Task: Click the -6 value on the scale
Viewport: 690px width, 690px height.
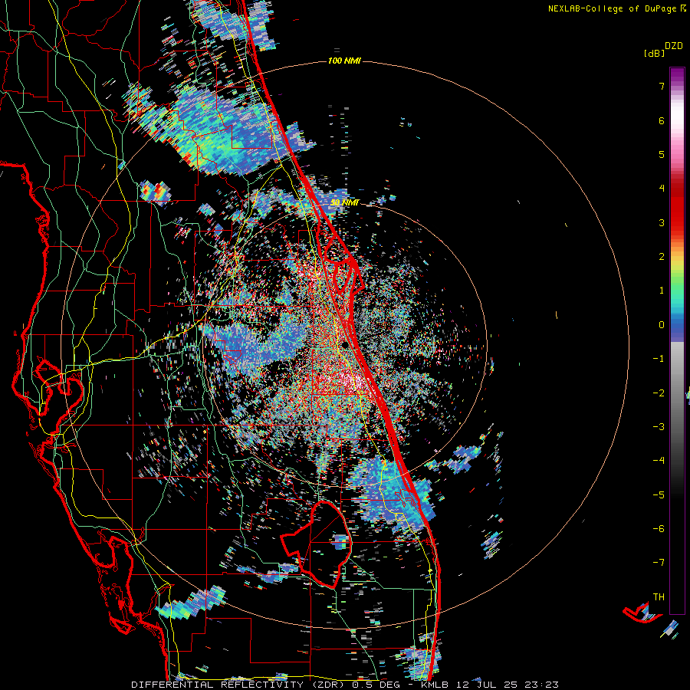Action: (659, 529)
